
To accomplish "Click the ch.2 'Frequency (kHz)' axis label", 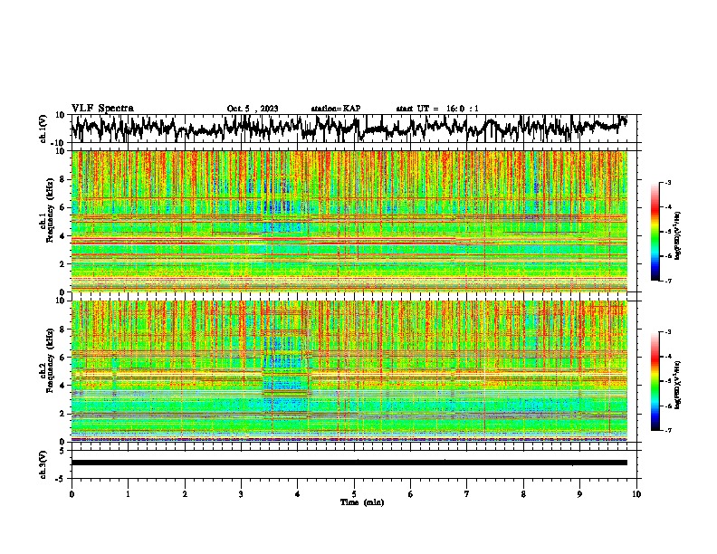I will (50, 360).
